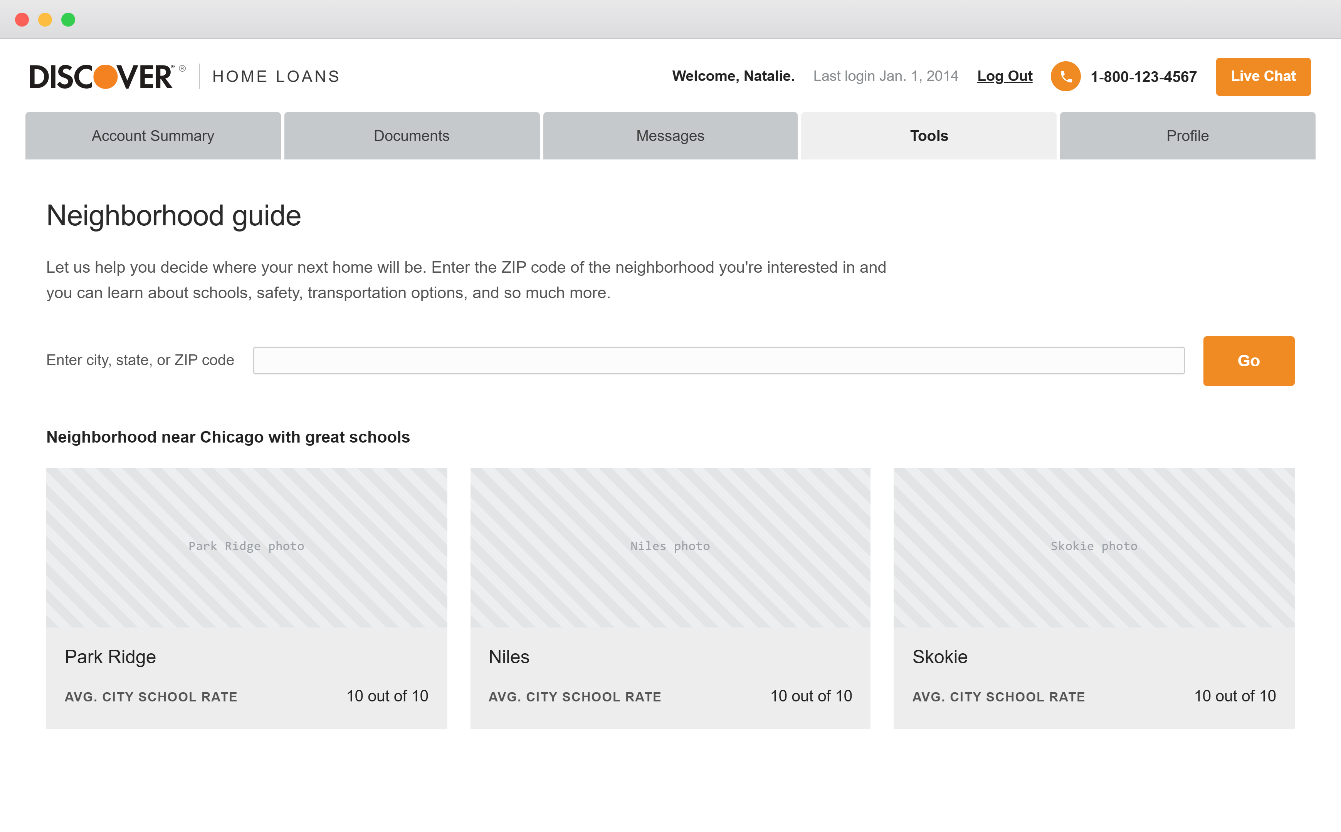Click the Go button
This screenshot has height=832, width=1341.
point(1249,361)
